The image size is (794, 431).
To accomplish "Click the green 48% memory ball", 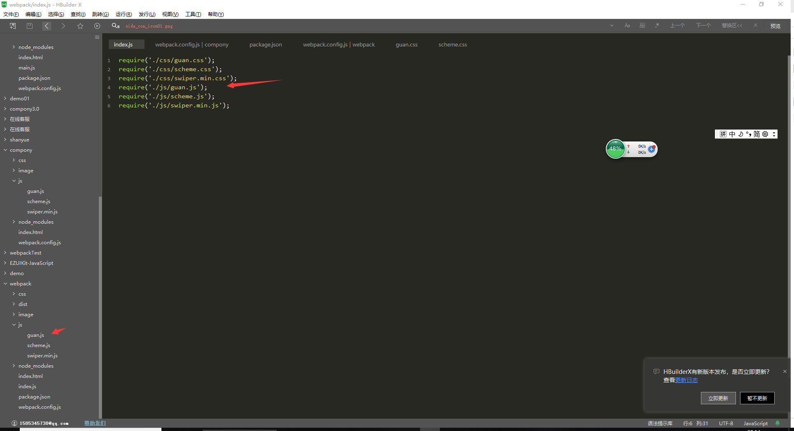I will [x=615, y=149].
